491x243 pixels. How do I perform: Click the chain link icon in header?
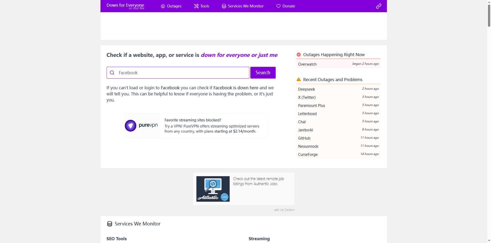click(379, 6)
